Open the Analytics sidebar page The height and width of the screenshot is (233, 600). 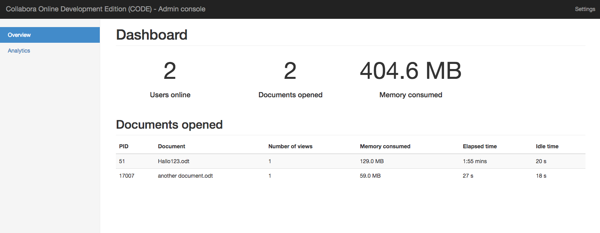click(x=19, y=51)
